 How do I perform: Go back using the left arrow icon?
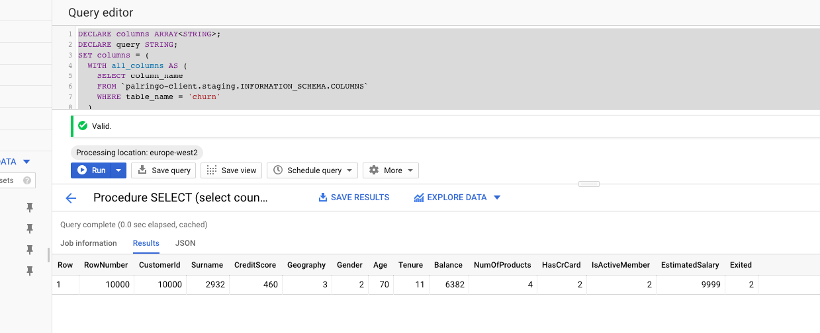click(x=71, y=198)
